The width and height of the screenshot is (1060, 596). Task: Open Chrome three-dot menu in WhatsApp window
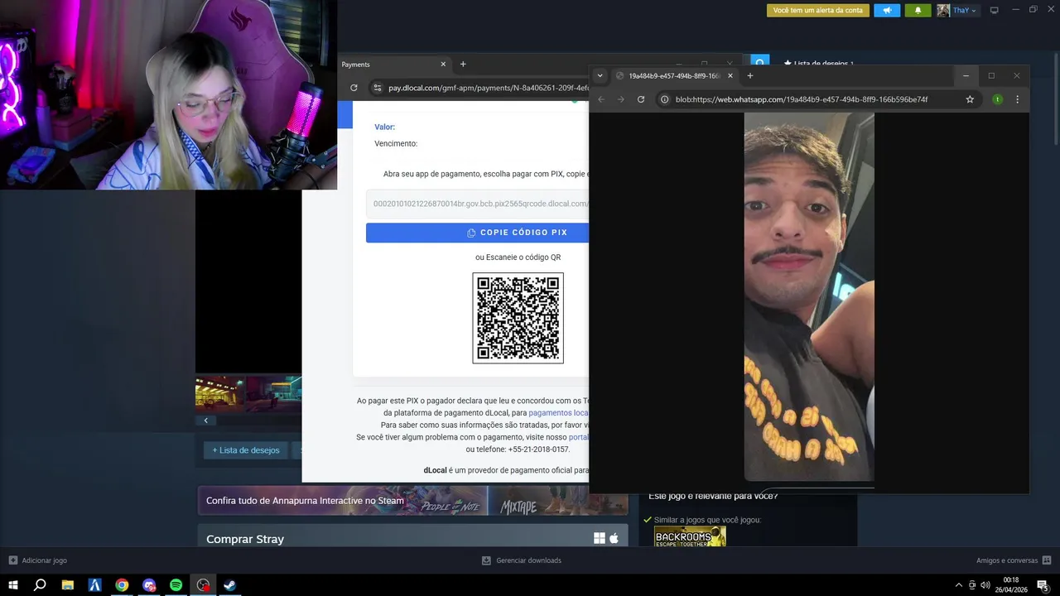tap(1018, 99)
